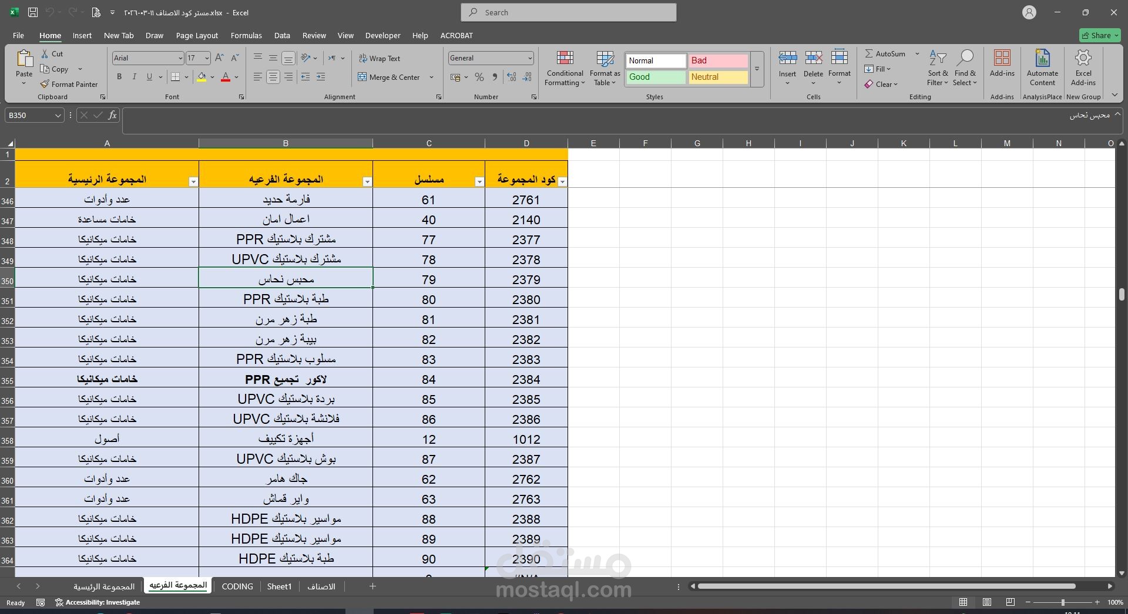Viewport: 1128px width, 614px height.
Task: Toggle Bottom Align vertical alignment
Action: [x=288, y=58]
